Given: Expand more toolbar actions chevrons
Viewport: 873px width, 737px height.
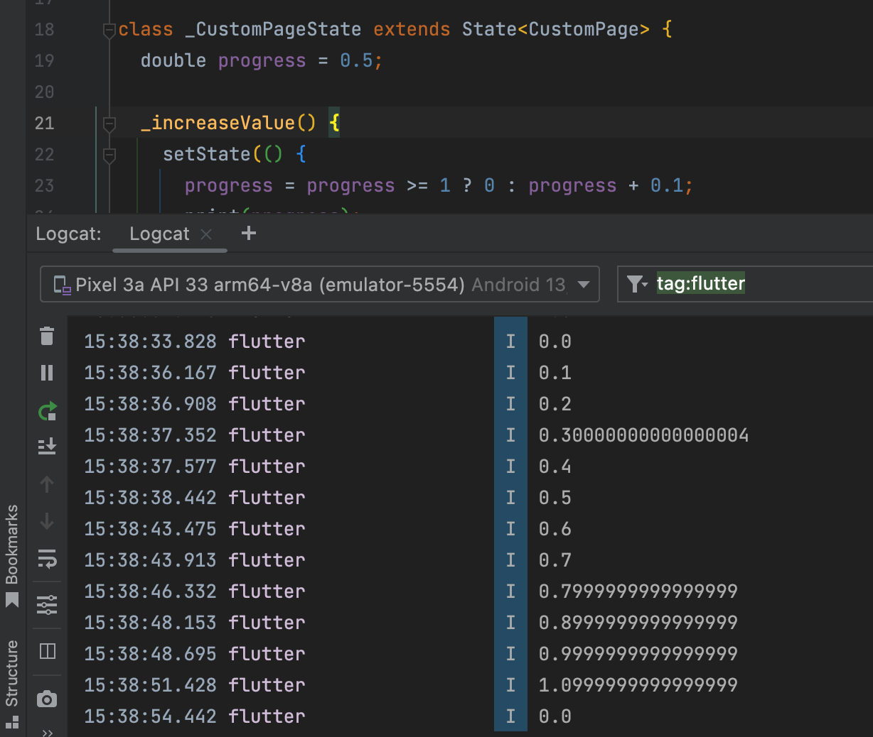Looking at the screenshot, I should tap(47, 732).
